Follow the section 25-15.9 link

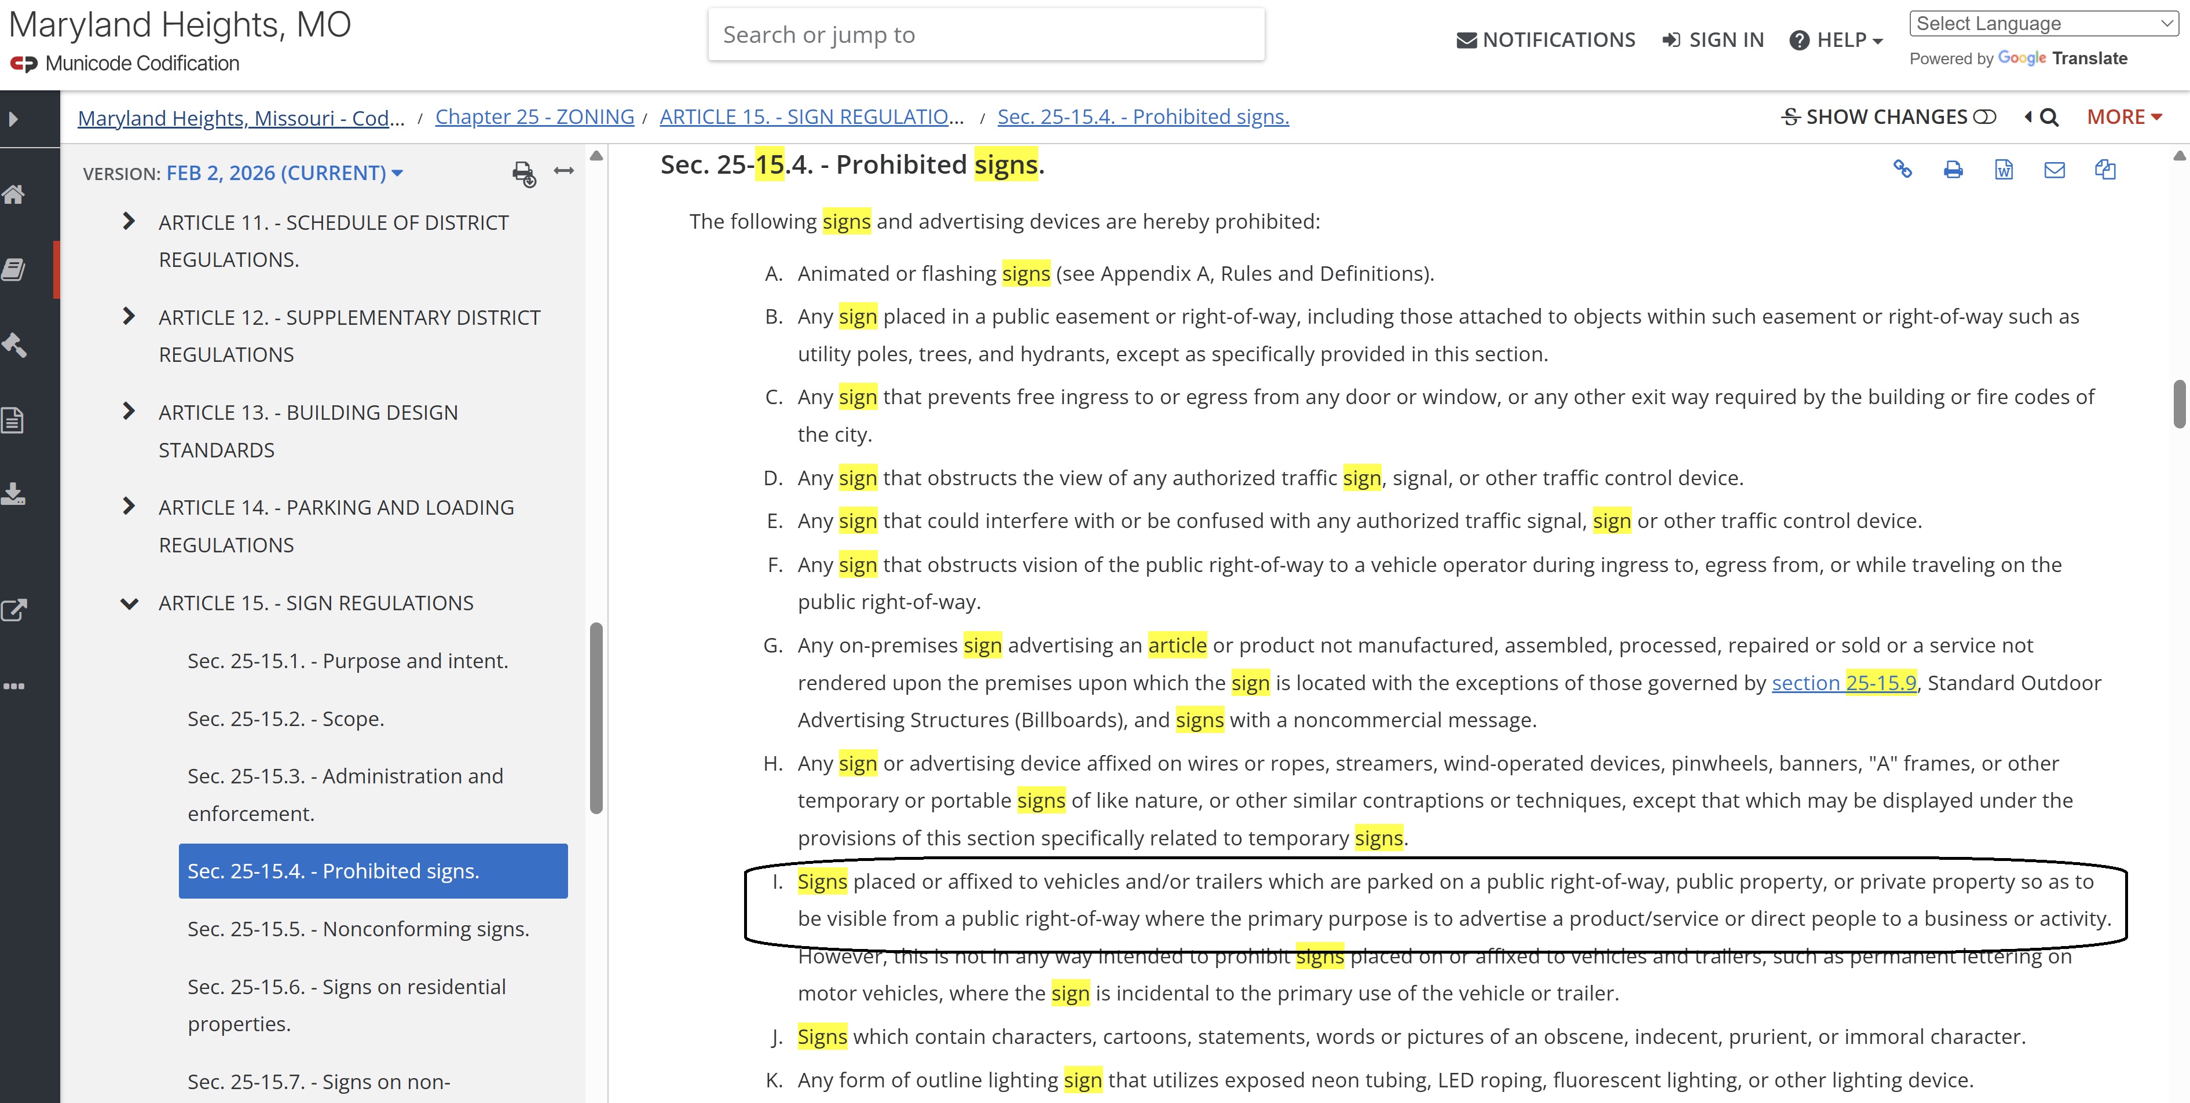point(1843,683)
